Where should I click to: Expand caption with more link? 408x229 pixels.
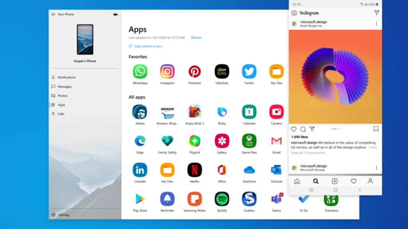point(373,147)
